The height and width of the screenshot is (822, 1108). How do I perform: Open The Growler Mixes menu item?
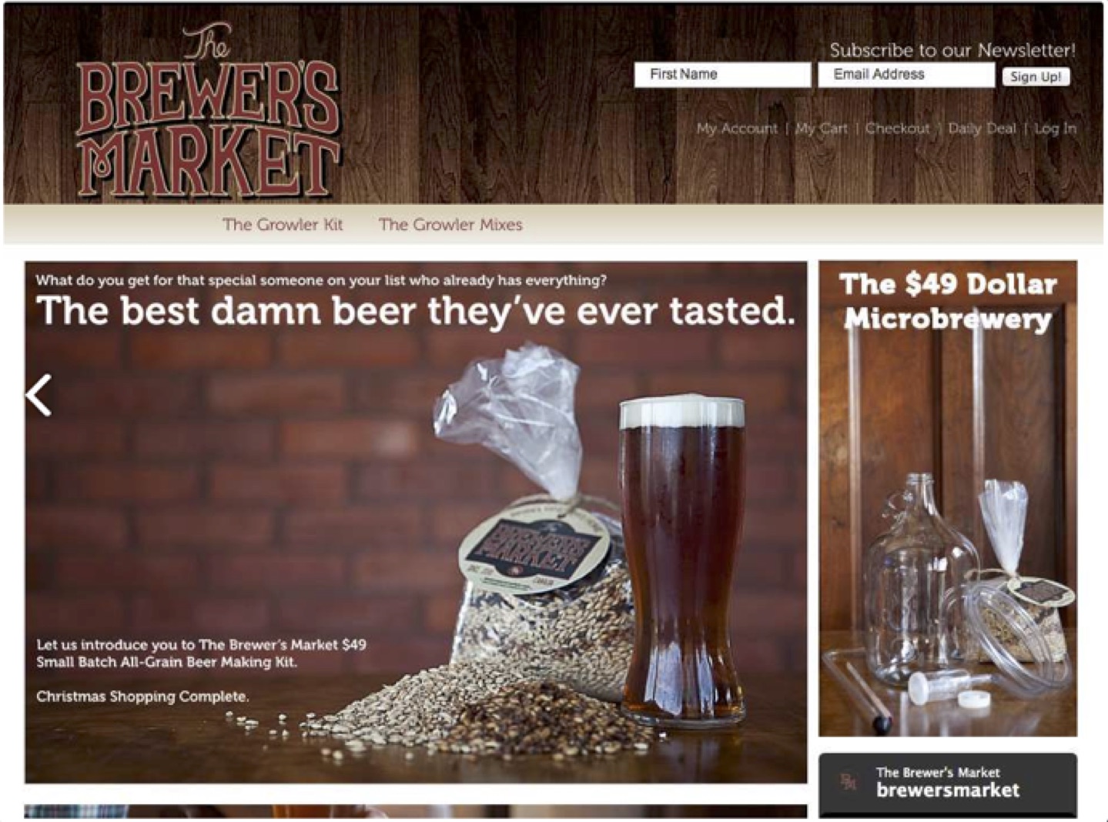tap(450, 225)
